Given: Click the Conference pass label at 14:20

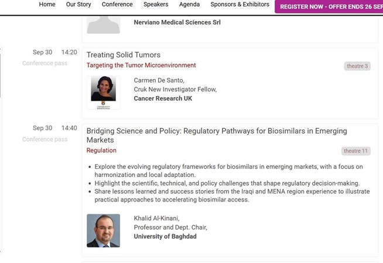Looking at the screenshot, I should (45, 63).
